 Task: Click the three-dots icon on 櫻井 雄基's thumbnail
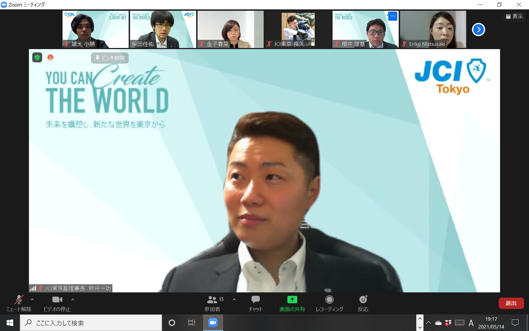point(393,16)
